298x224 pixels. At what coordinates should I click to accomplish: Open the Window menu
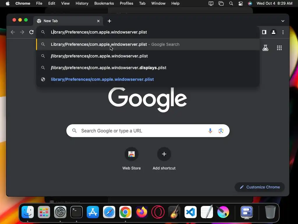[158, 3]
